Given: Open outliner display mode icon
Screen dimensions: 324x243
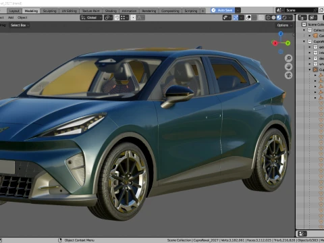Looking at the screenshot, I should pos(302,18).
